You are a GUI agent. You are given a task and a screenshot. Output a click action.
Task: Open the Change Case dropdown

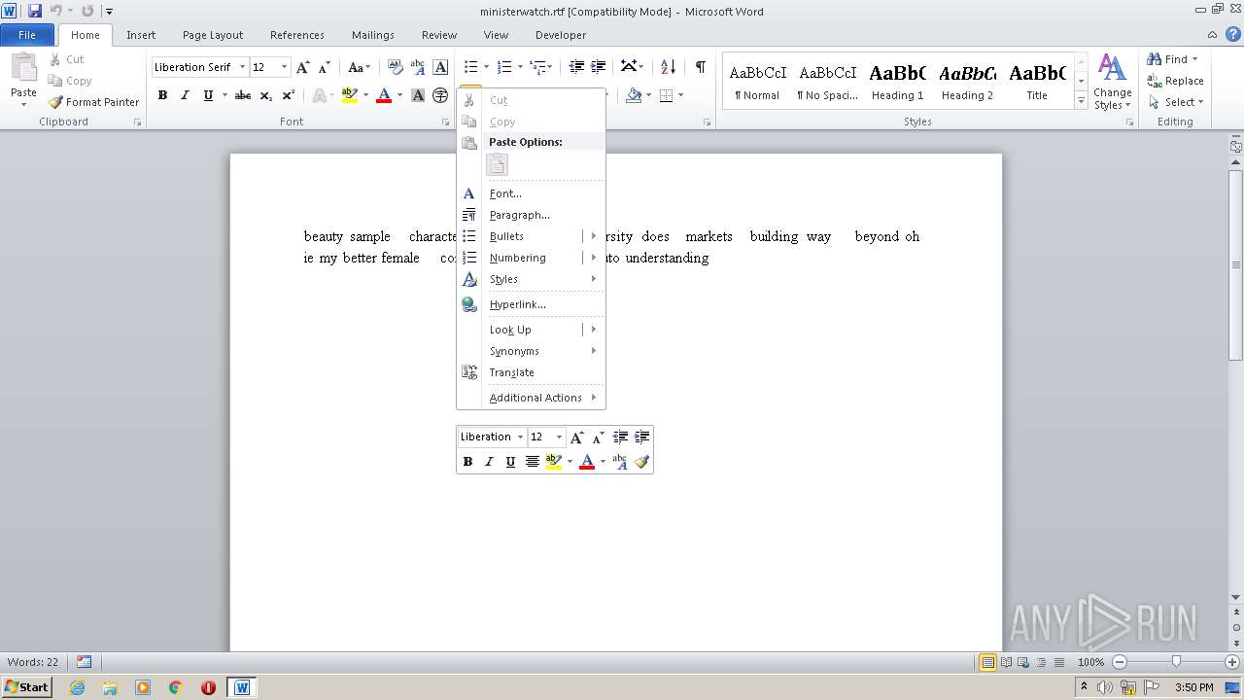click(x=359, y=67)
